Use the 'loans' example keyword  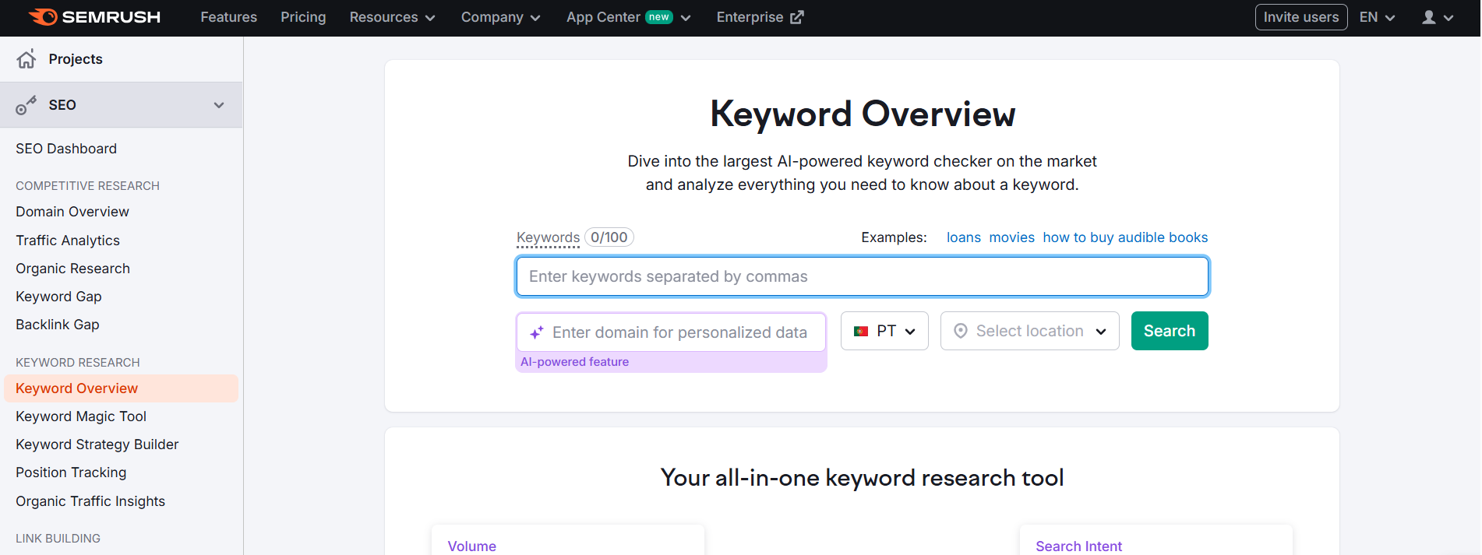pyautogui.click(x=964, y=237)
